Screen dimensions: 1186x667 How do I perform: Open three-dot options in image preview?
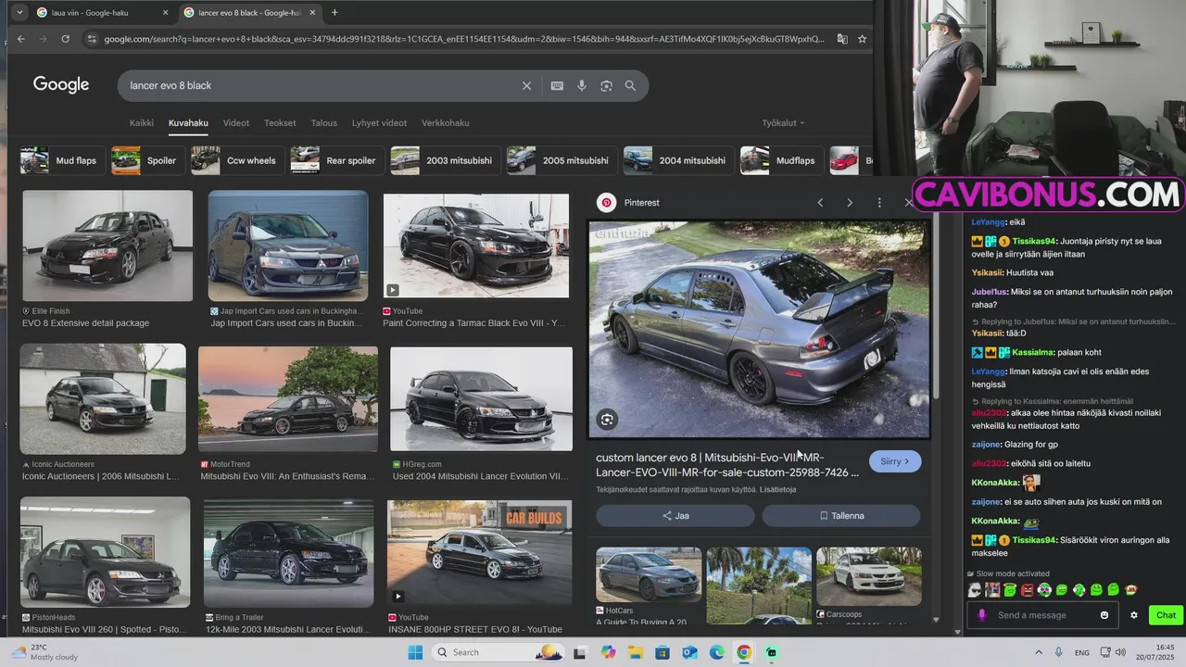pyautogui.click(x=879, y=202)
